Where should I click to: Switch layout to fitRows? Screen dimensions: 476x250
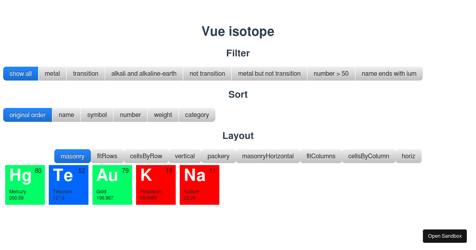coord(107,156)
